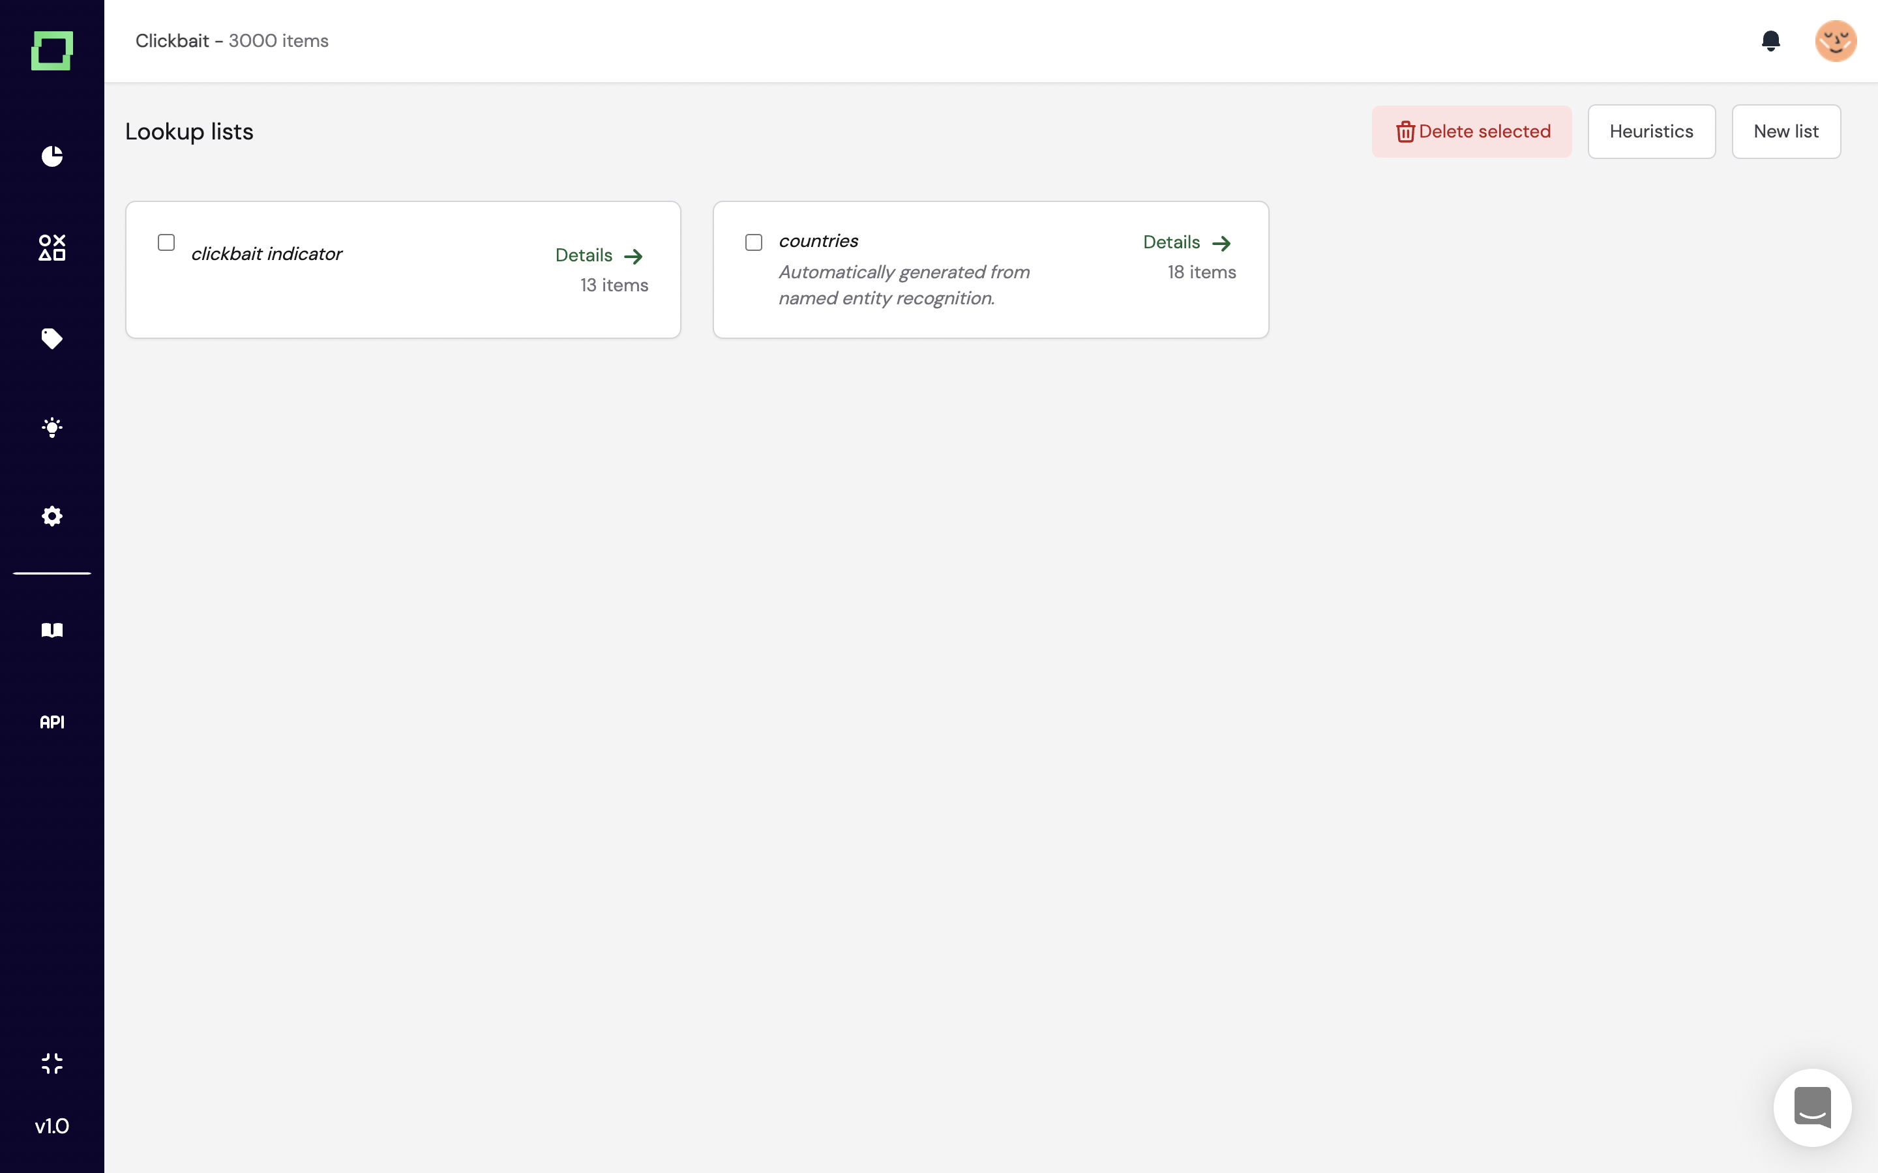Select the clickbait indicator checkbox
The height and width of the screenshot is (1173, 1878).
[166, 243]
